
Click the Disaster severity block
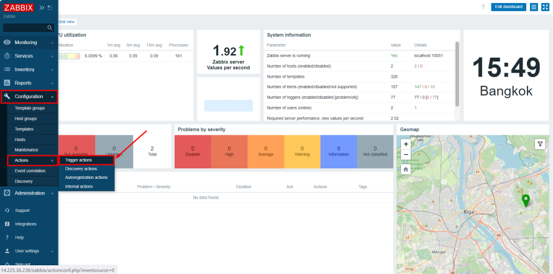tap(193, 151)
